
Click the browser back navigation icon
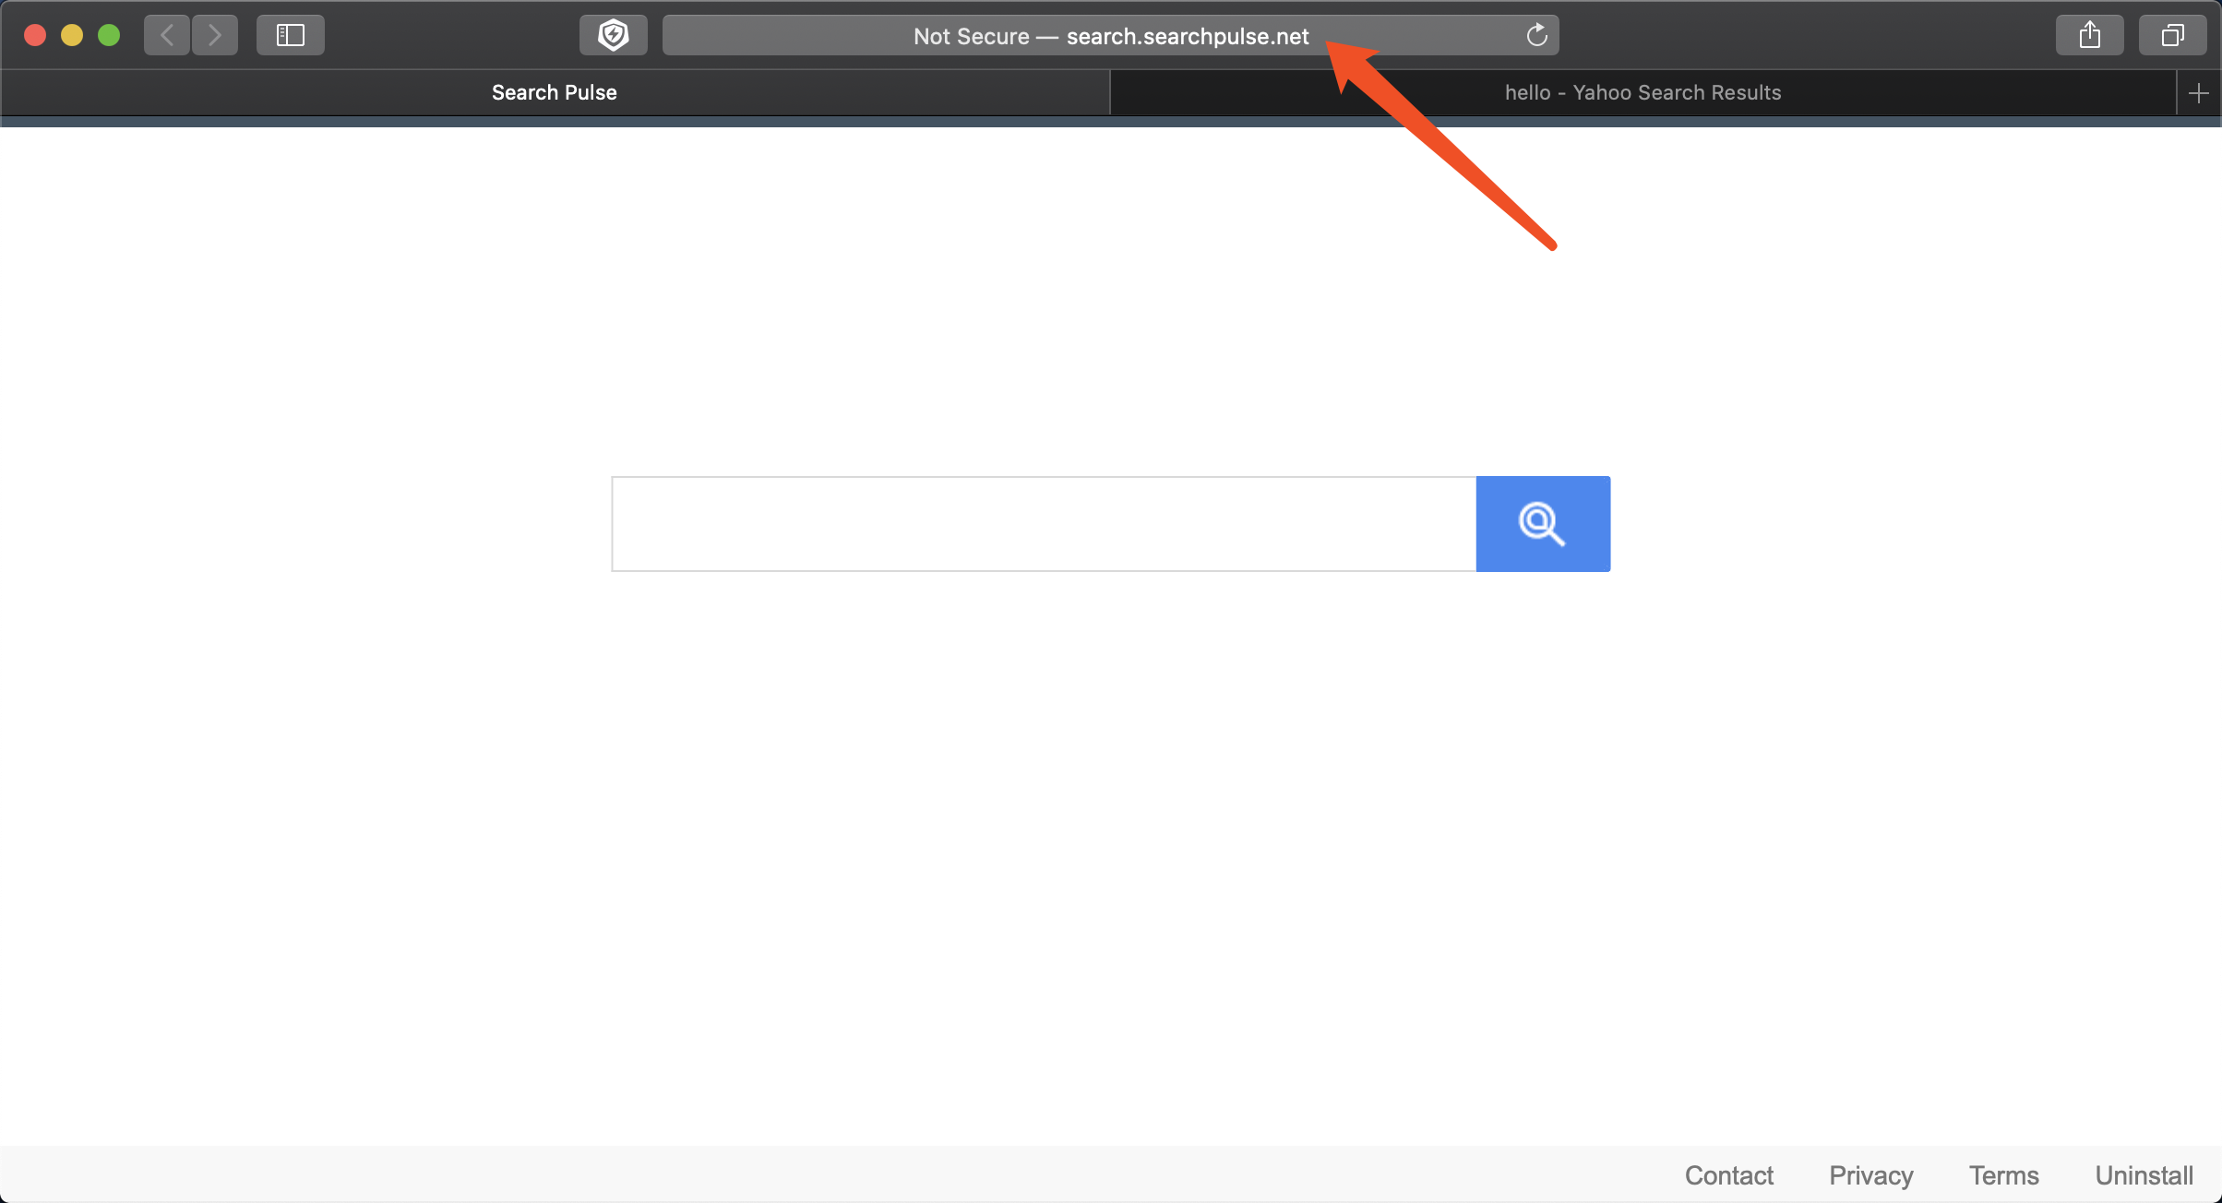point(166,36)
